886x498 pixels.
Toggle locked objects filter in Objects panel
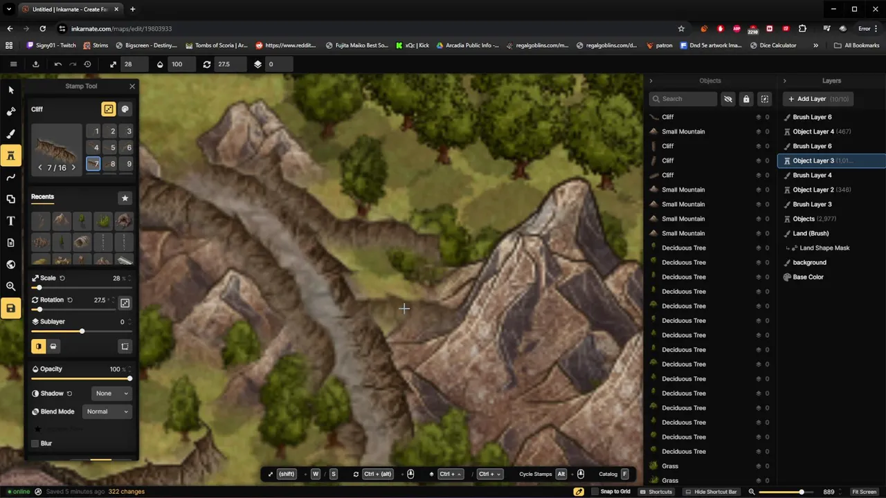746,99
